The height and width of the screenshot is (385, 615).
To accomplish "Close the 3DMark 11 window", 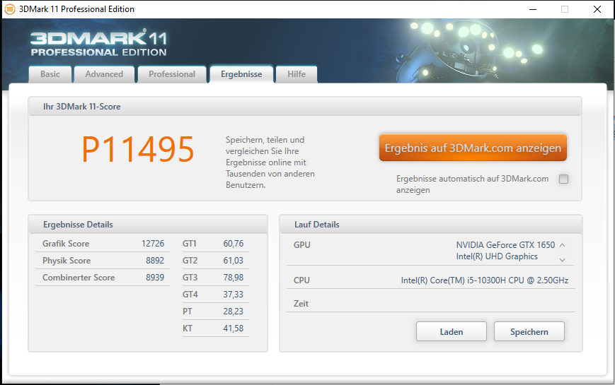I will click(597, 9).
